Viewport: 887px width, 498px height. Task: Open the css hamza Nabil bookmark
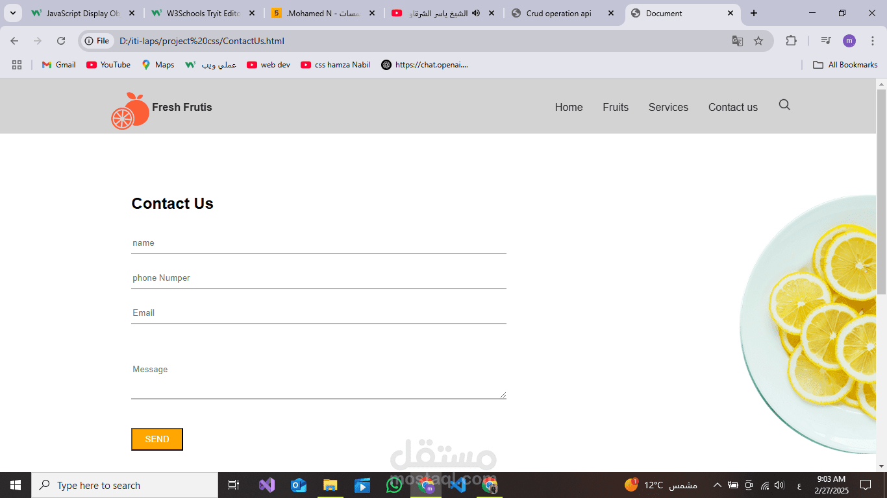[335, 65]
